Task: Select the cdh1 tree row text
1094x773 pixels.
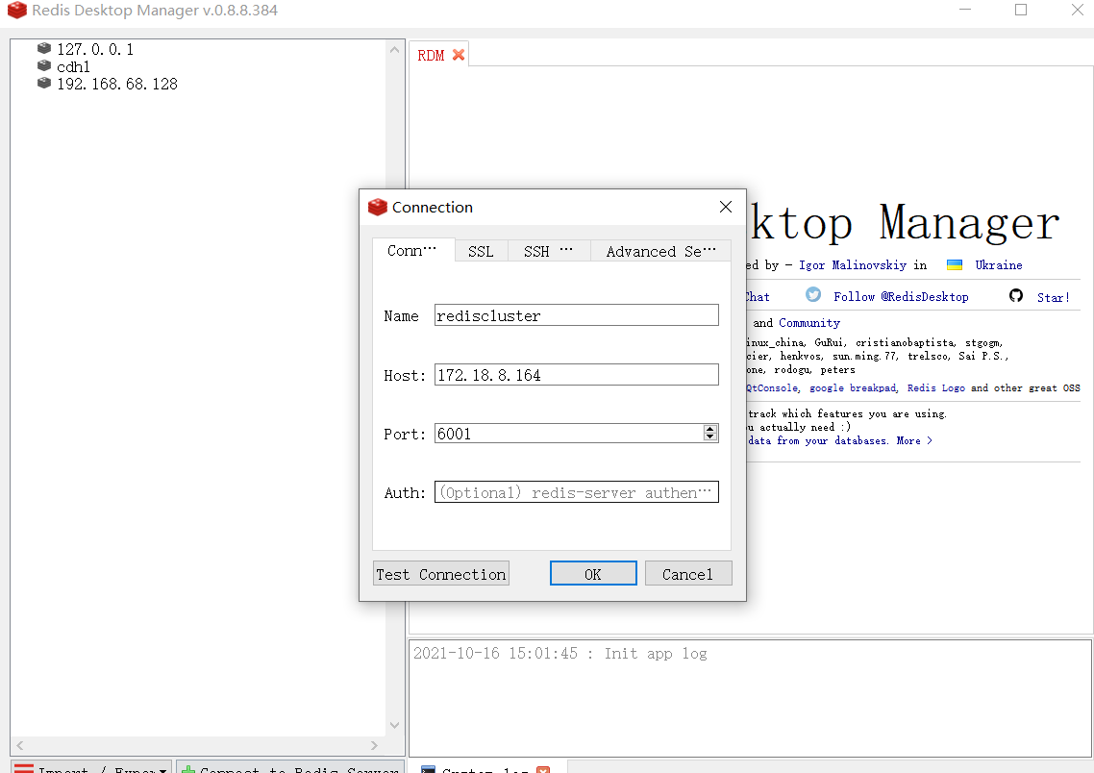Action: [73, 67]
